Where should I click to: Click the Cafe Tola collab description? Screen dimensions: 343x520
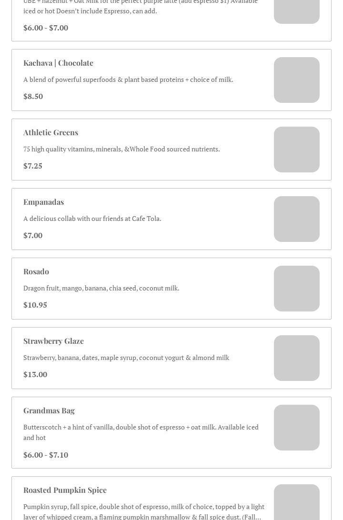[x=92, y=219]
